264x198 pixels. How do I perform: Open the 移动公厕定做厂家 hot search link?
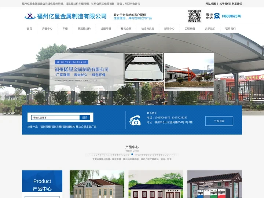(86, 126)
